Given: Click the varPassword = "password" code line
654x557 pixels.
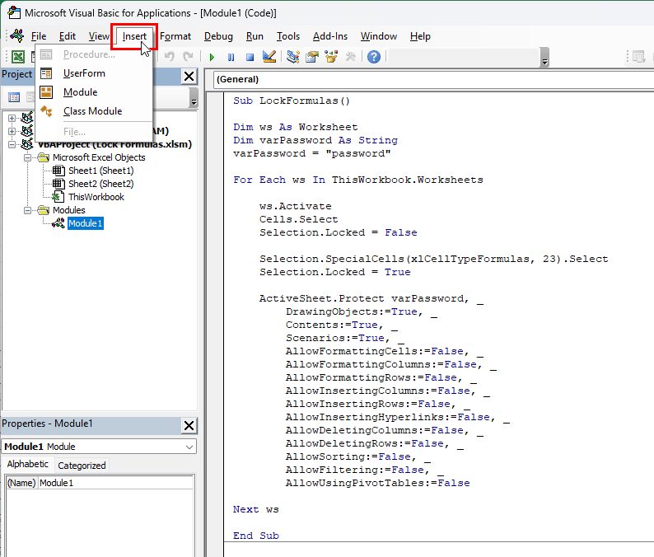Looking at the screenshot, I should click(x=312, y=153).
